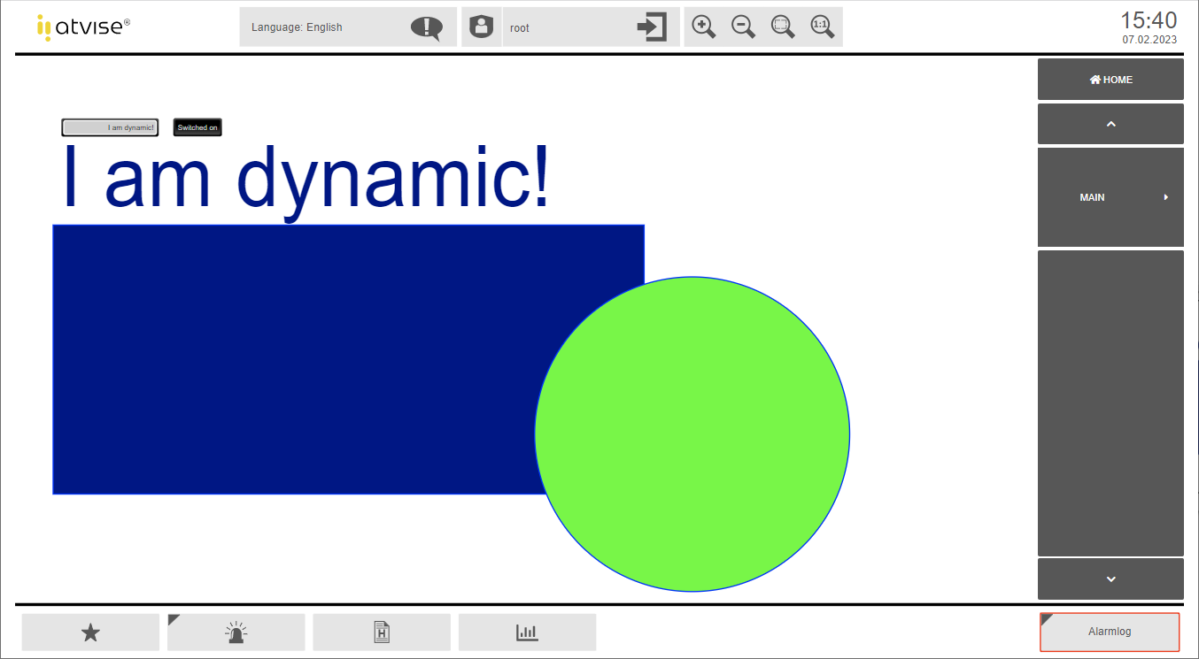1199x659 pixels.
Task: Open trends using the bar chart icon
Action: point(527,632)
